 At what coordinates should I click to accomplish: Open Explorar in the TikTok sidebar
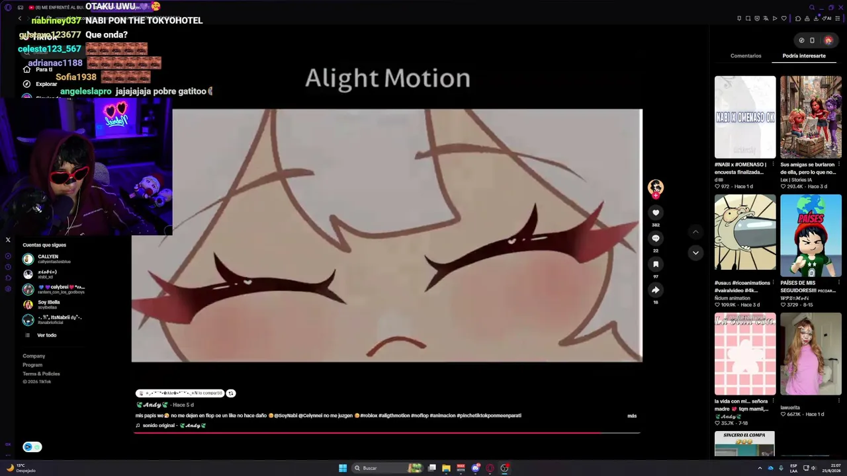tap(40, 84)
